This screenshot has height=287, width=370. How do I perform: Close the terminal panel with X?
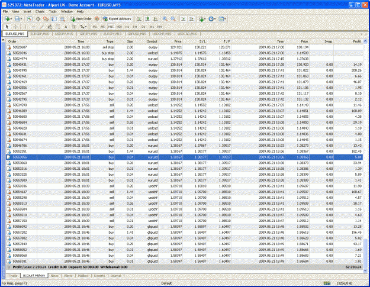(3, 40)
